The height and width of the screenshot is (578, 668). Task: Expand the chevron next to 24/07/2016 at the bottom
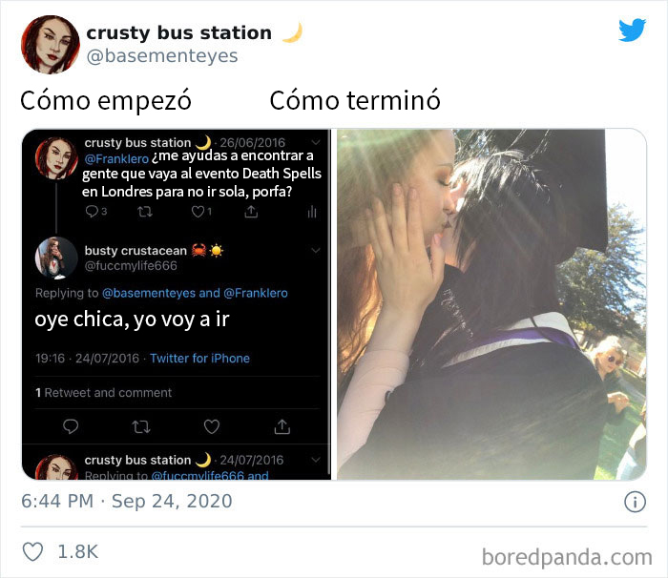pos(316,460)
